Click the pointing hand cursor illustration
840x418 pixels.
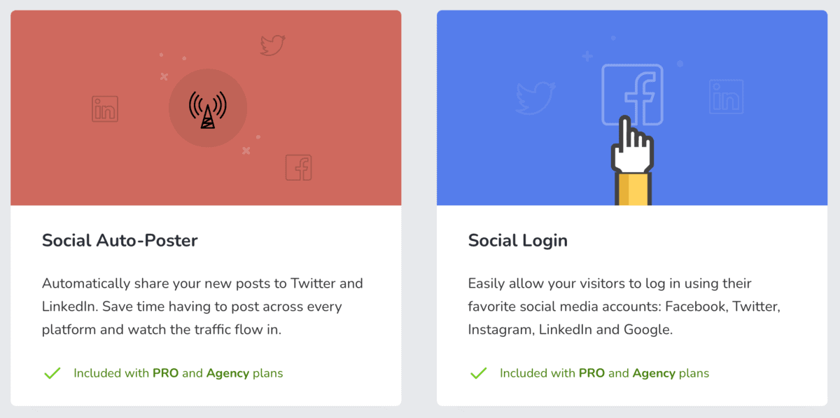coord(633,161)
